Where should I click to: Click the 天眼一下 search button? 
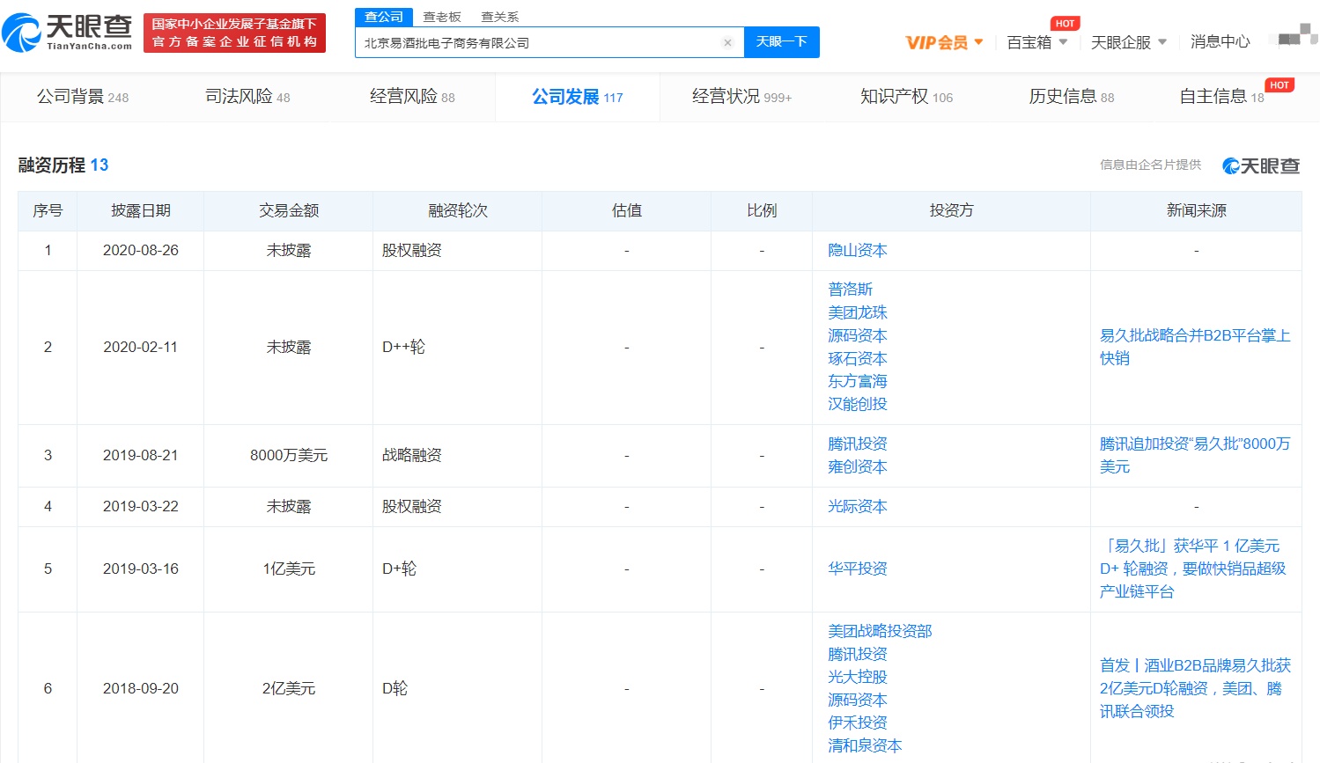782,41
